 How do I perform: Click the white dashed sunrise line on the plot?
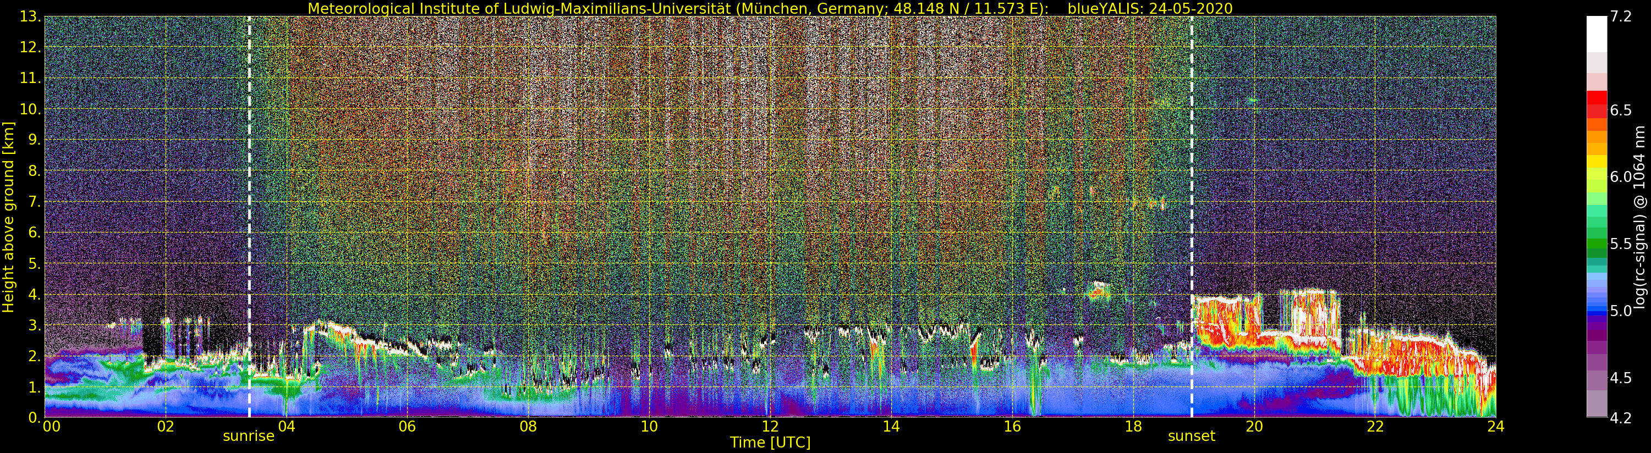tap(249, 217)
